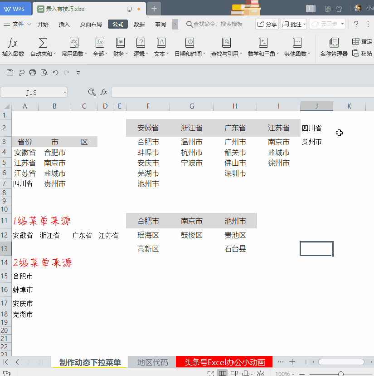Click the 分享 share button
This screenshot has width=374, height=376.
click(267, 24)
